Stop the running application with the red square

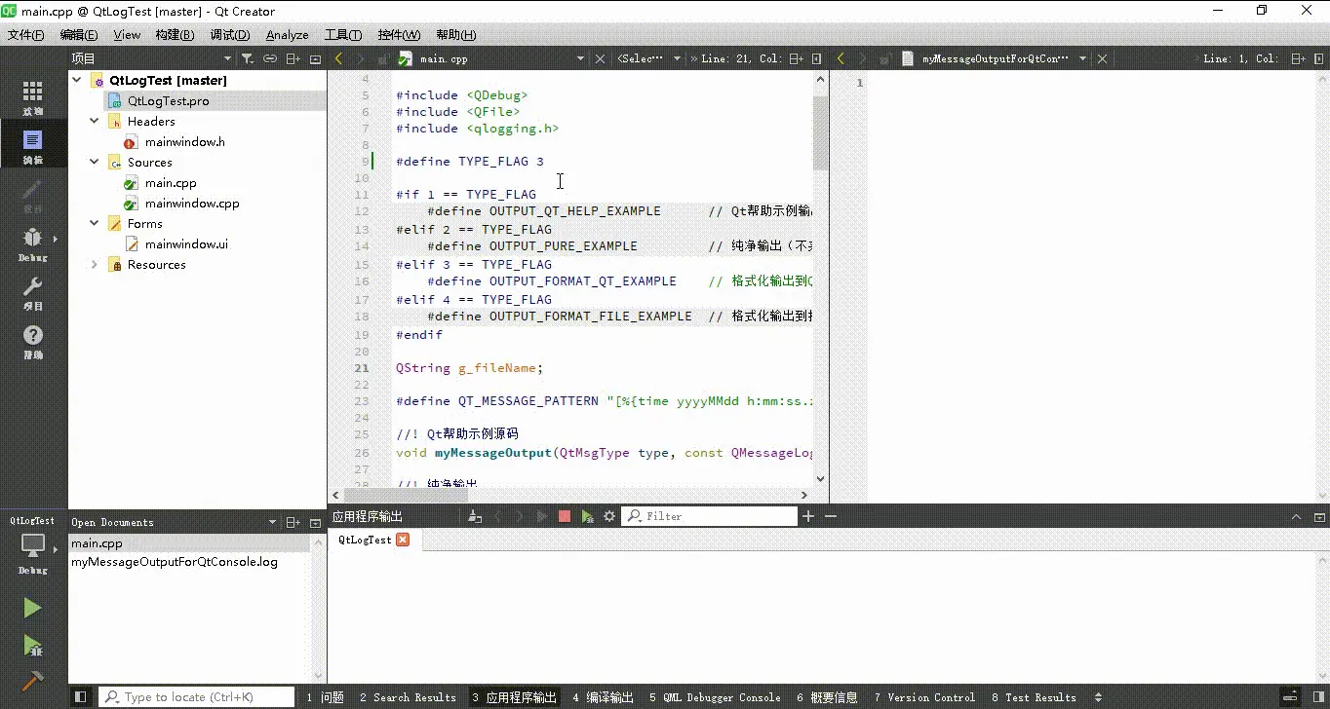pos(565,516)
